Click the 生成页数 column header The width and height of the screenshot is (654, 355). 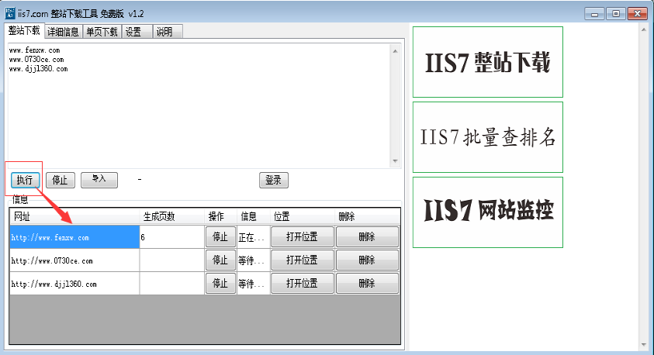pos(172,217)
